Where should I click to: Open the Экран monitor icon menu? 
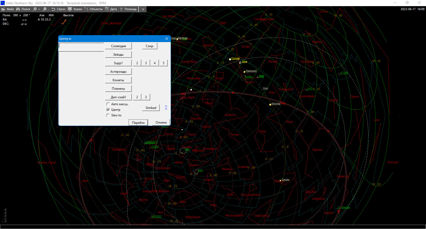coord(70,9)
